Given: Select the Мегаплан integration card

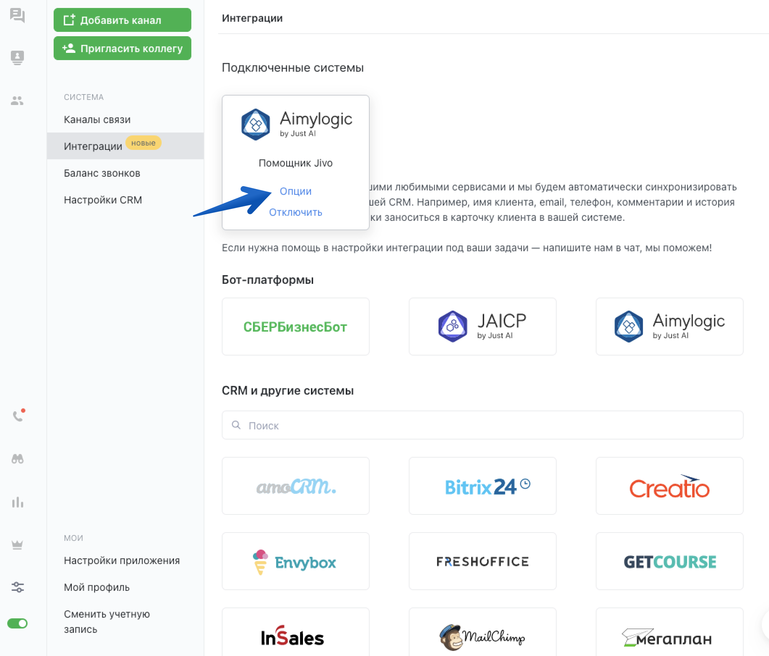Looking at the screenshot, I should [x=669, y=632].
